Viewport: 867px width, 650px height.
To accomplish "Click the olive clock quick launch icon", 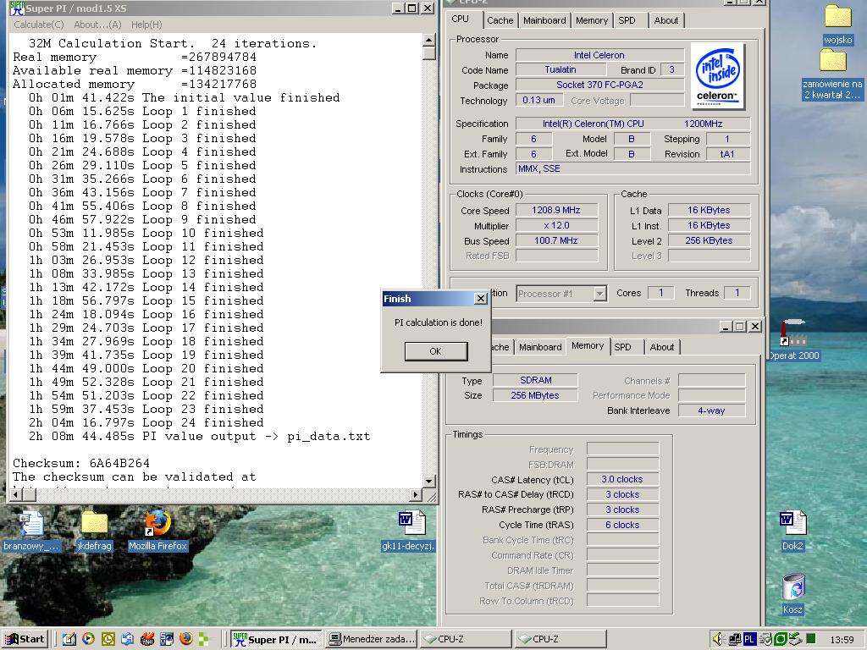I will [x=108, y=640].
